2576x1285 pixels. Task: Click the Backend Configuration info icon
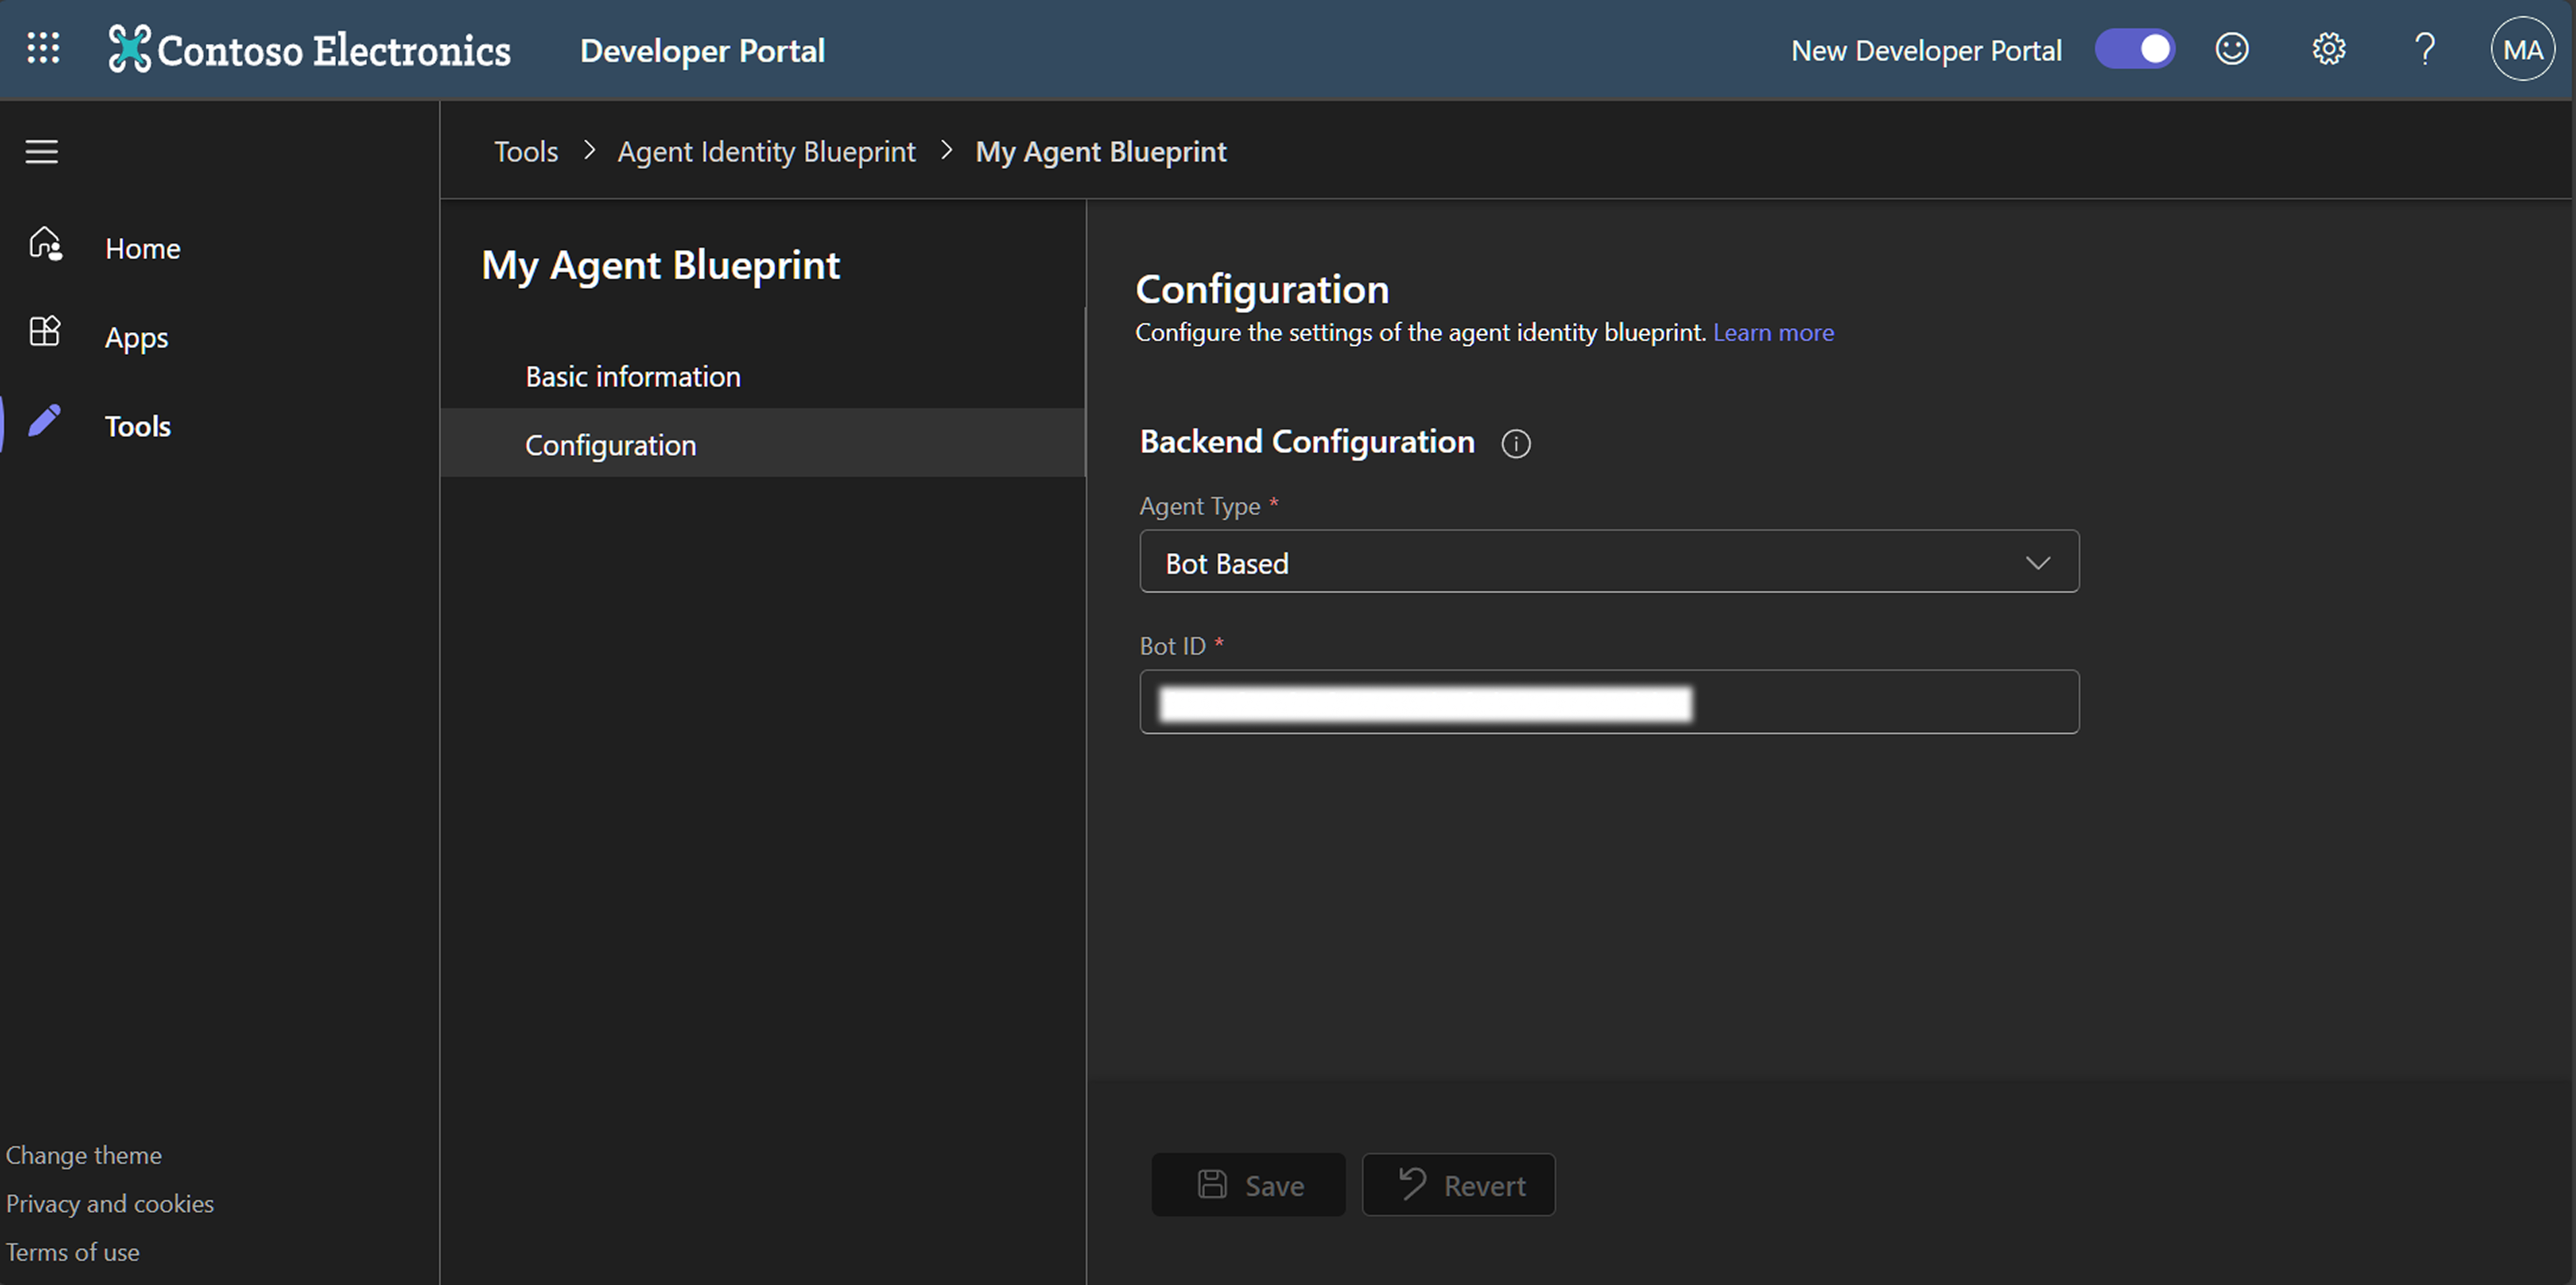(x=1516, y=444)
